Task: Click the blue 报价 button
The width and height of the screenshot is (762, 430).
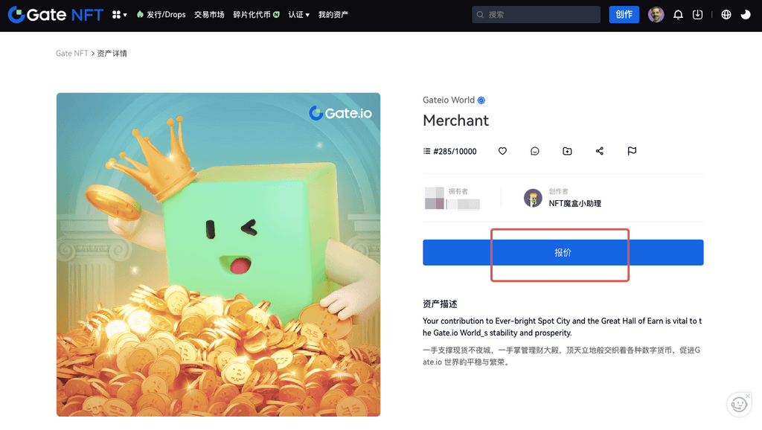Action: (563, 253)
